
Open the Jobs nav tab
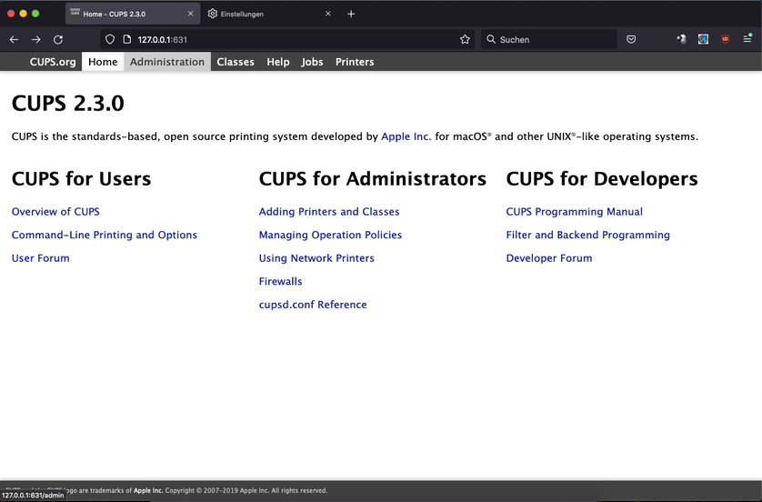coord(312,62)
